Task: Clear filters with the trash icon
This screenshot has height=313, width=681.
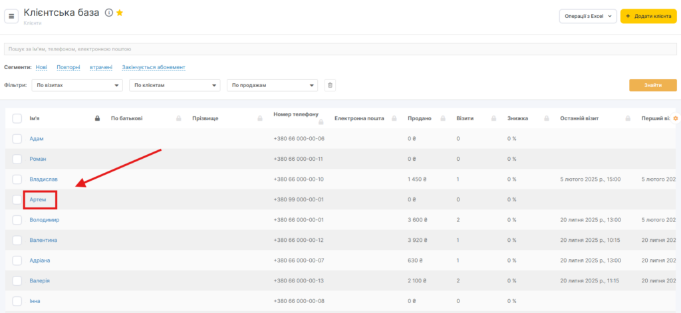Action: [331, 85]
